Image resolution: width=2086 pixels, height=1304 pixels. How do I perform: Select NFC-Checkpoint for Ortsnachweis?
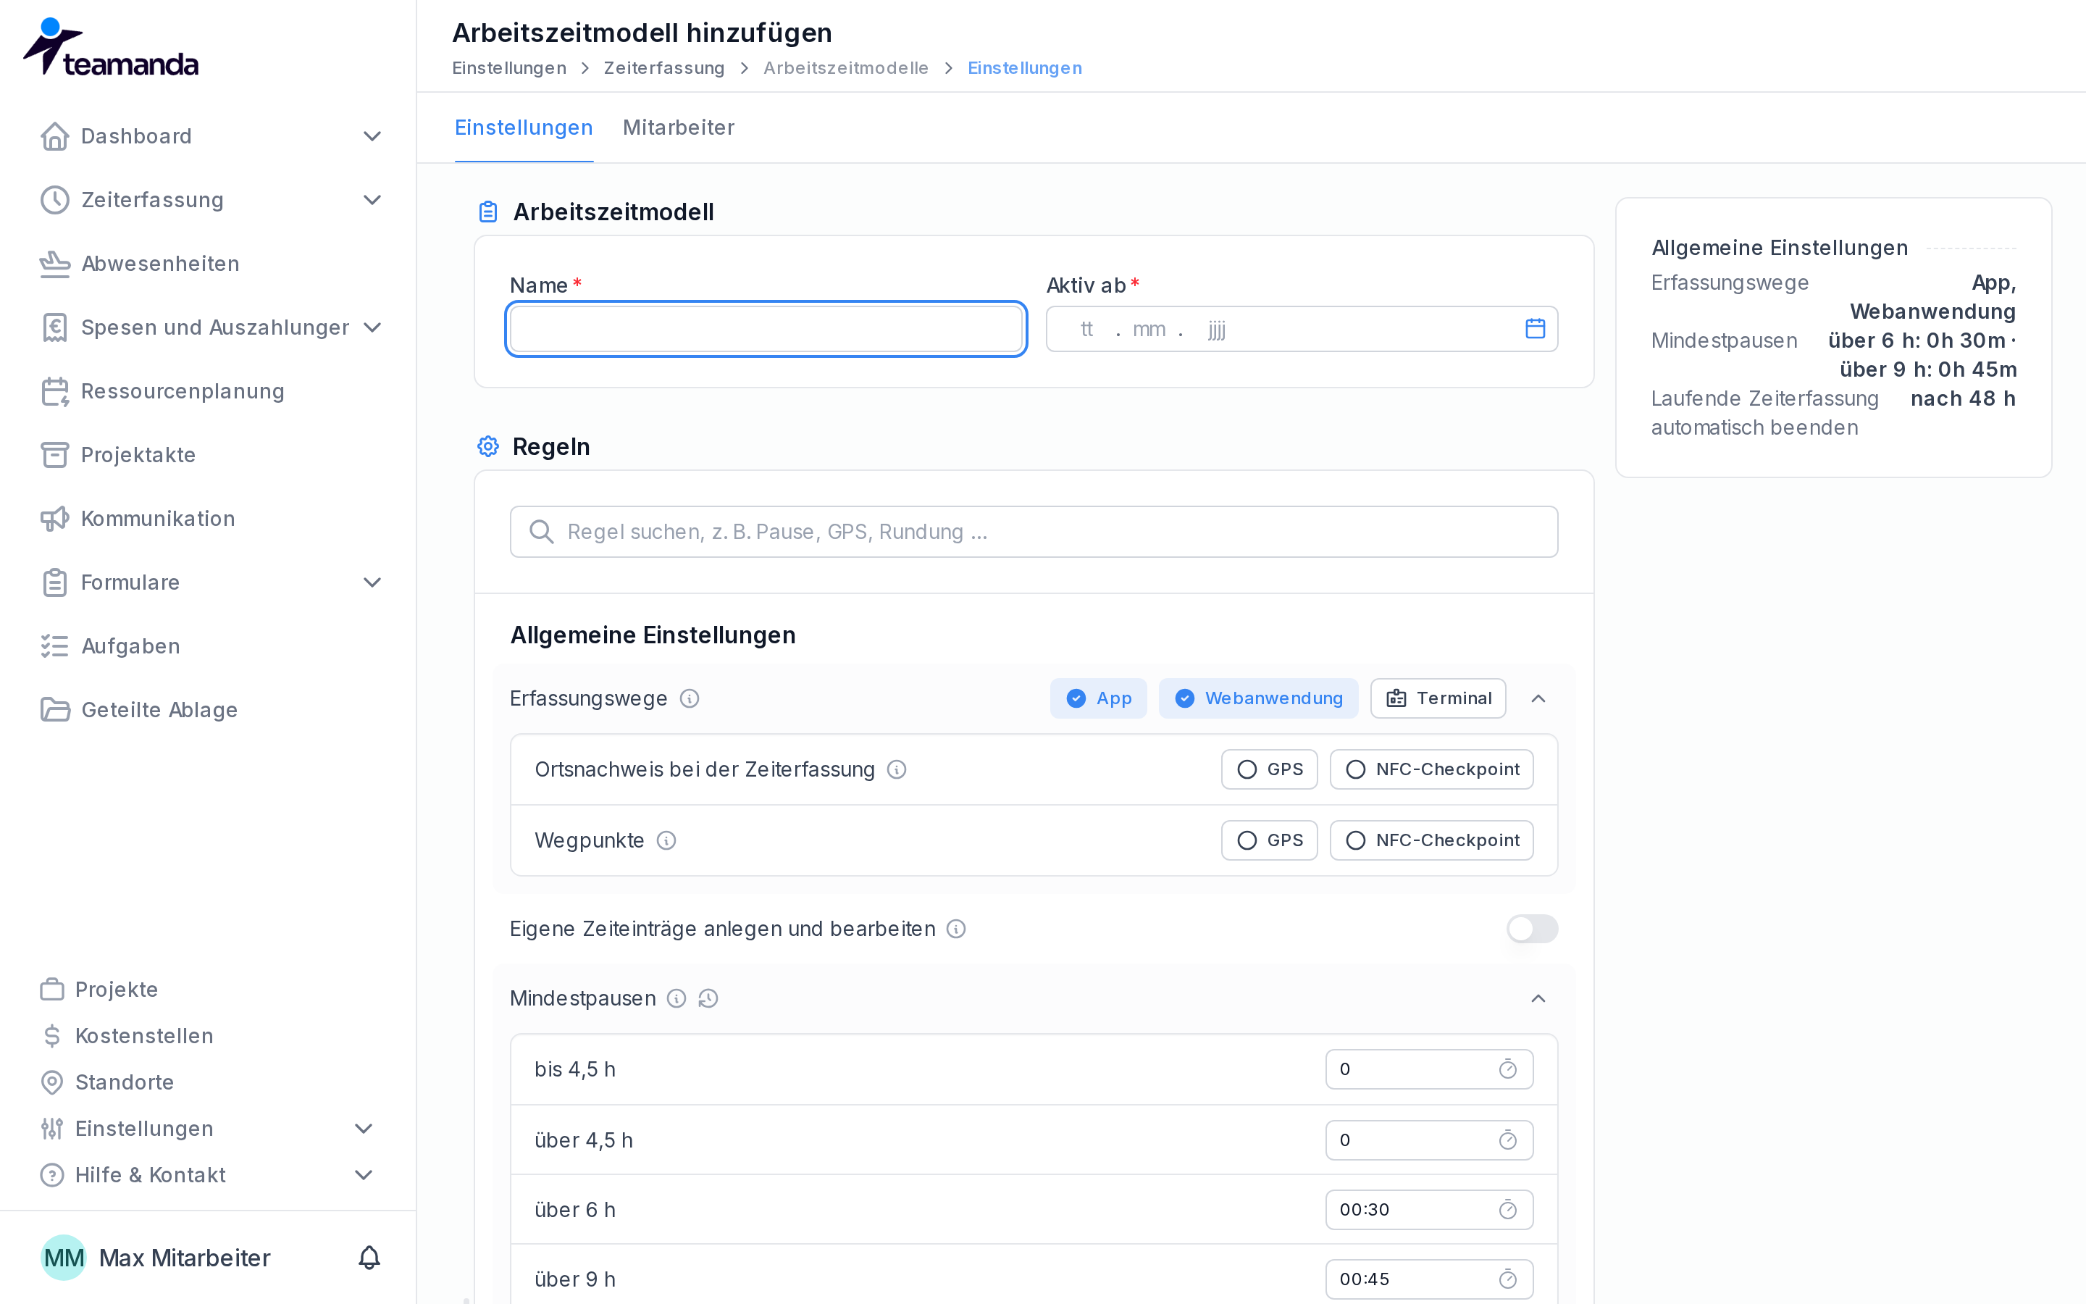1431,769
